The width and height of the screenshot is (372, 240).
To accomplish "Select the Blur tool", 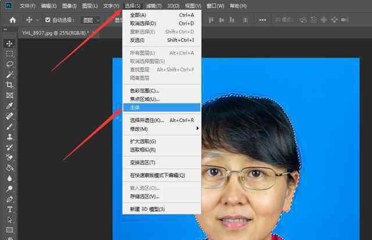I will pos(9,178).
